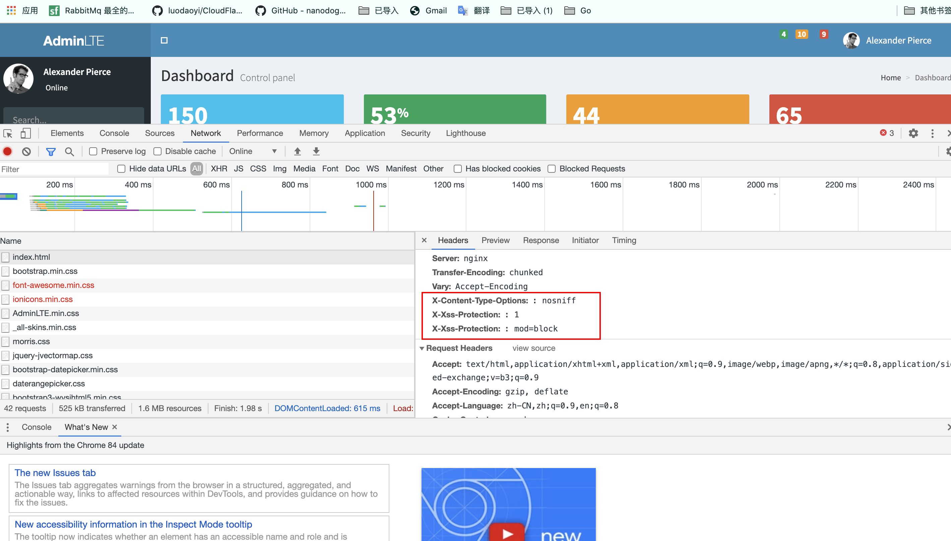
Task: Click the Network tab in DevTools
Action: click(205, 133)
